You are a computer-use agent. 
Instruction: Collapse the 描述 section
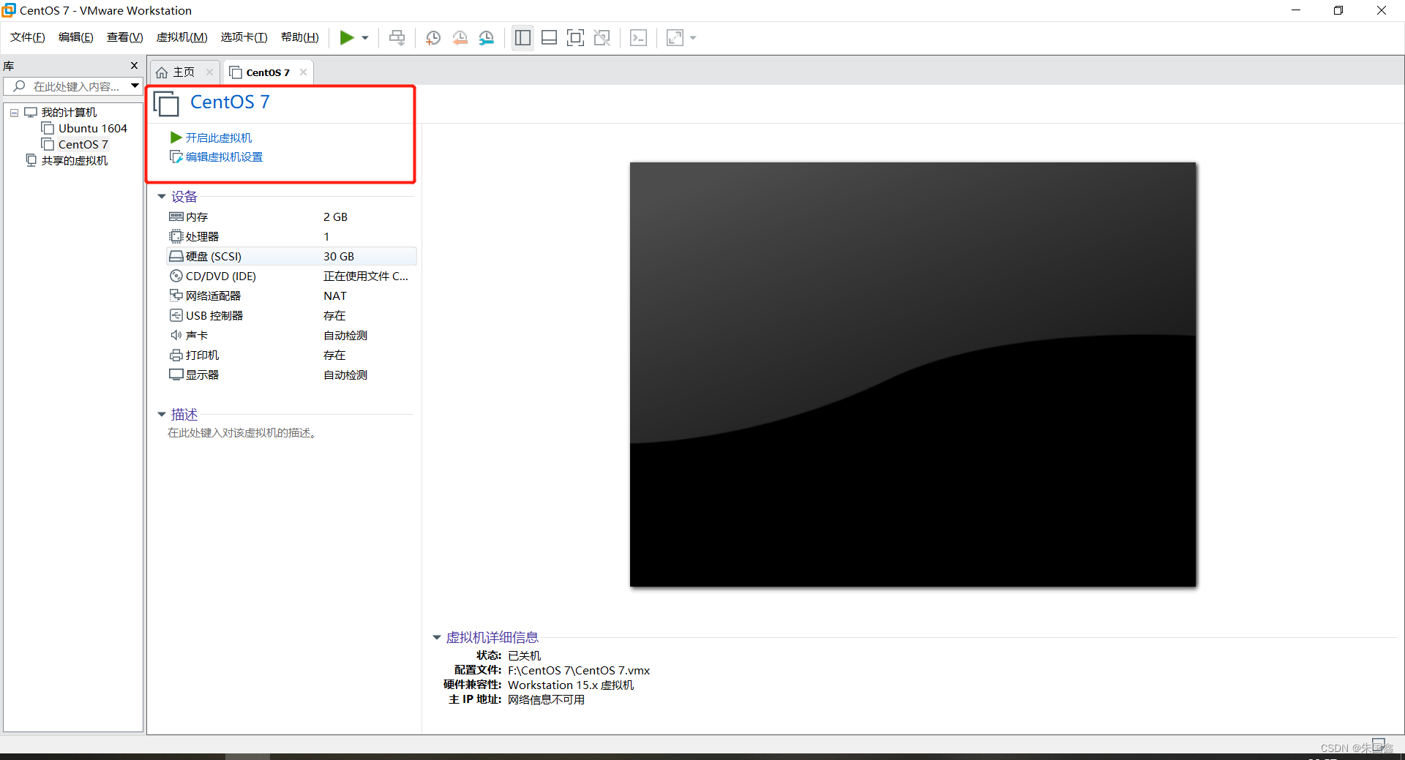pos(162,414)
